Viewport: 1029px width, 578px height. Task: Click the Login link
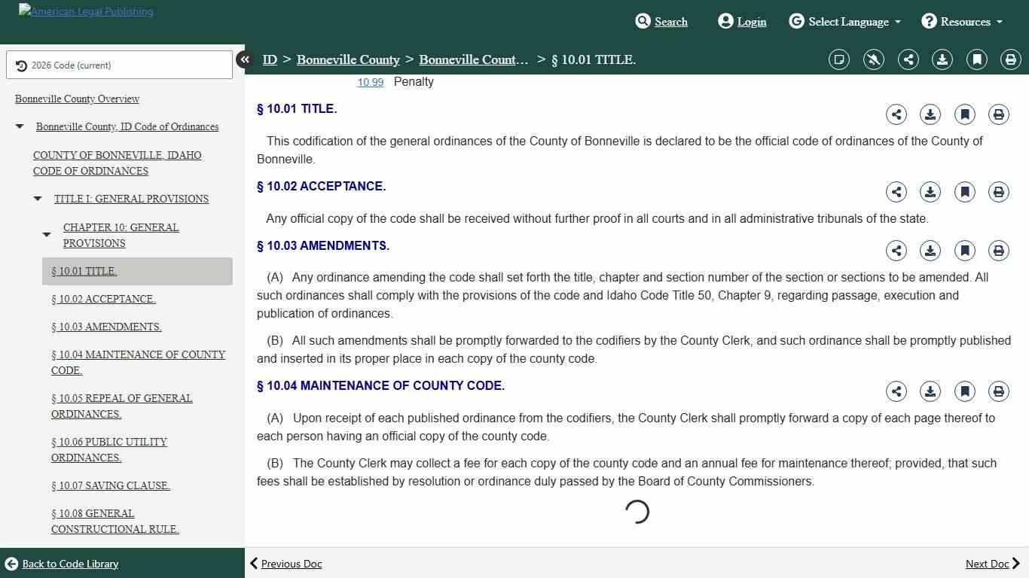click(742, 22)
